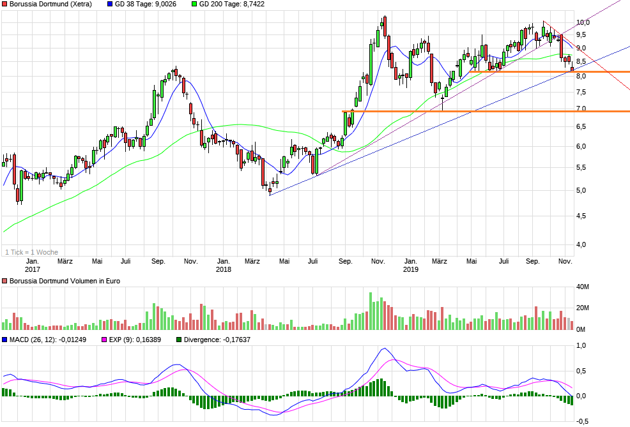The height and width of the screenshot is (427, 630).
Task: Click the red Borussia Dortmund (Xetra) legend square
Action: click(4, 4)
